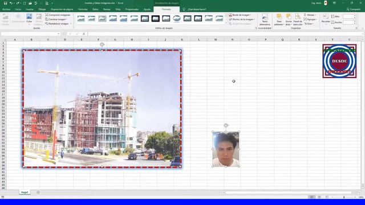Image resolution: width=365 pixels, height=205 pixels.
Task: Expand the picture styles gallery
Action: pyautogui.click(x=226, y=23)
